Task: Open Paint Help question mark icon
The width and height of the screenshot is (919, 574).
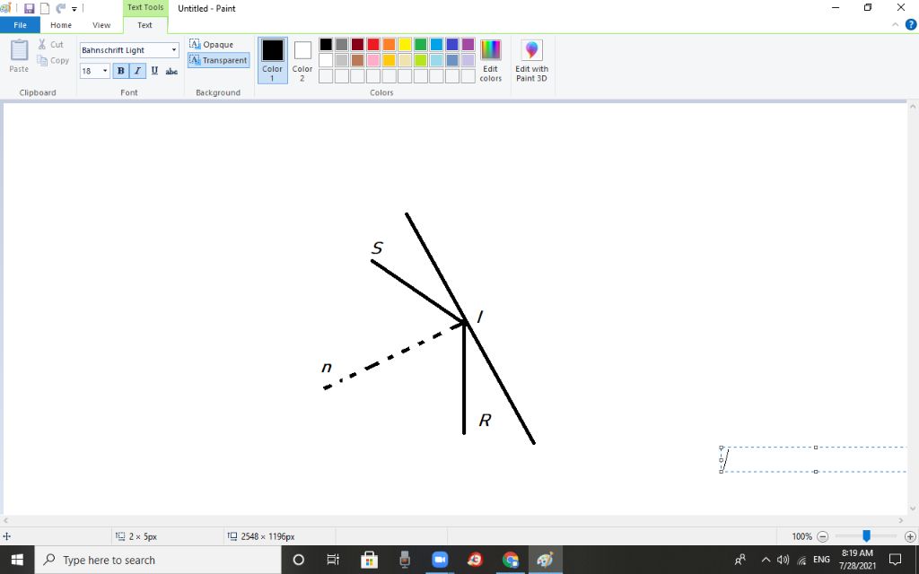Action: click(x=911, y=24)
